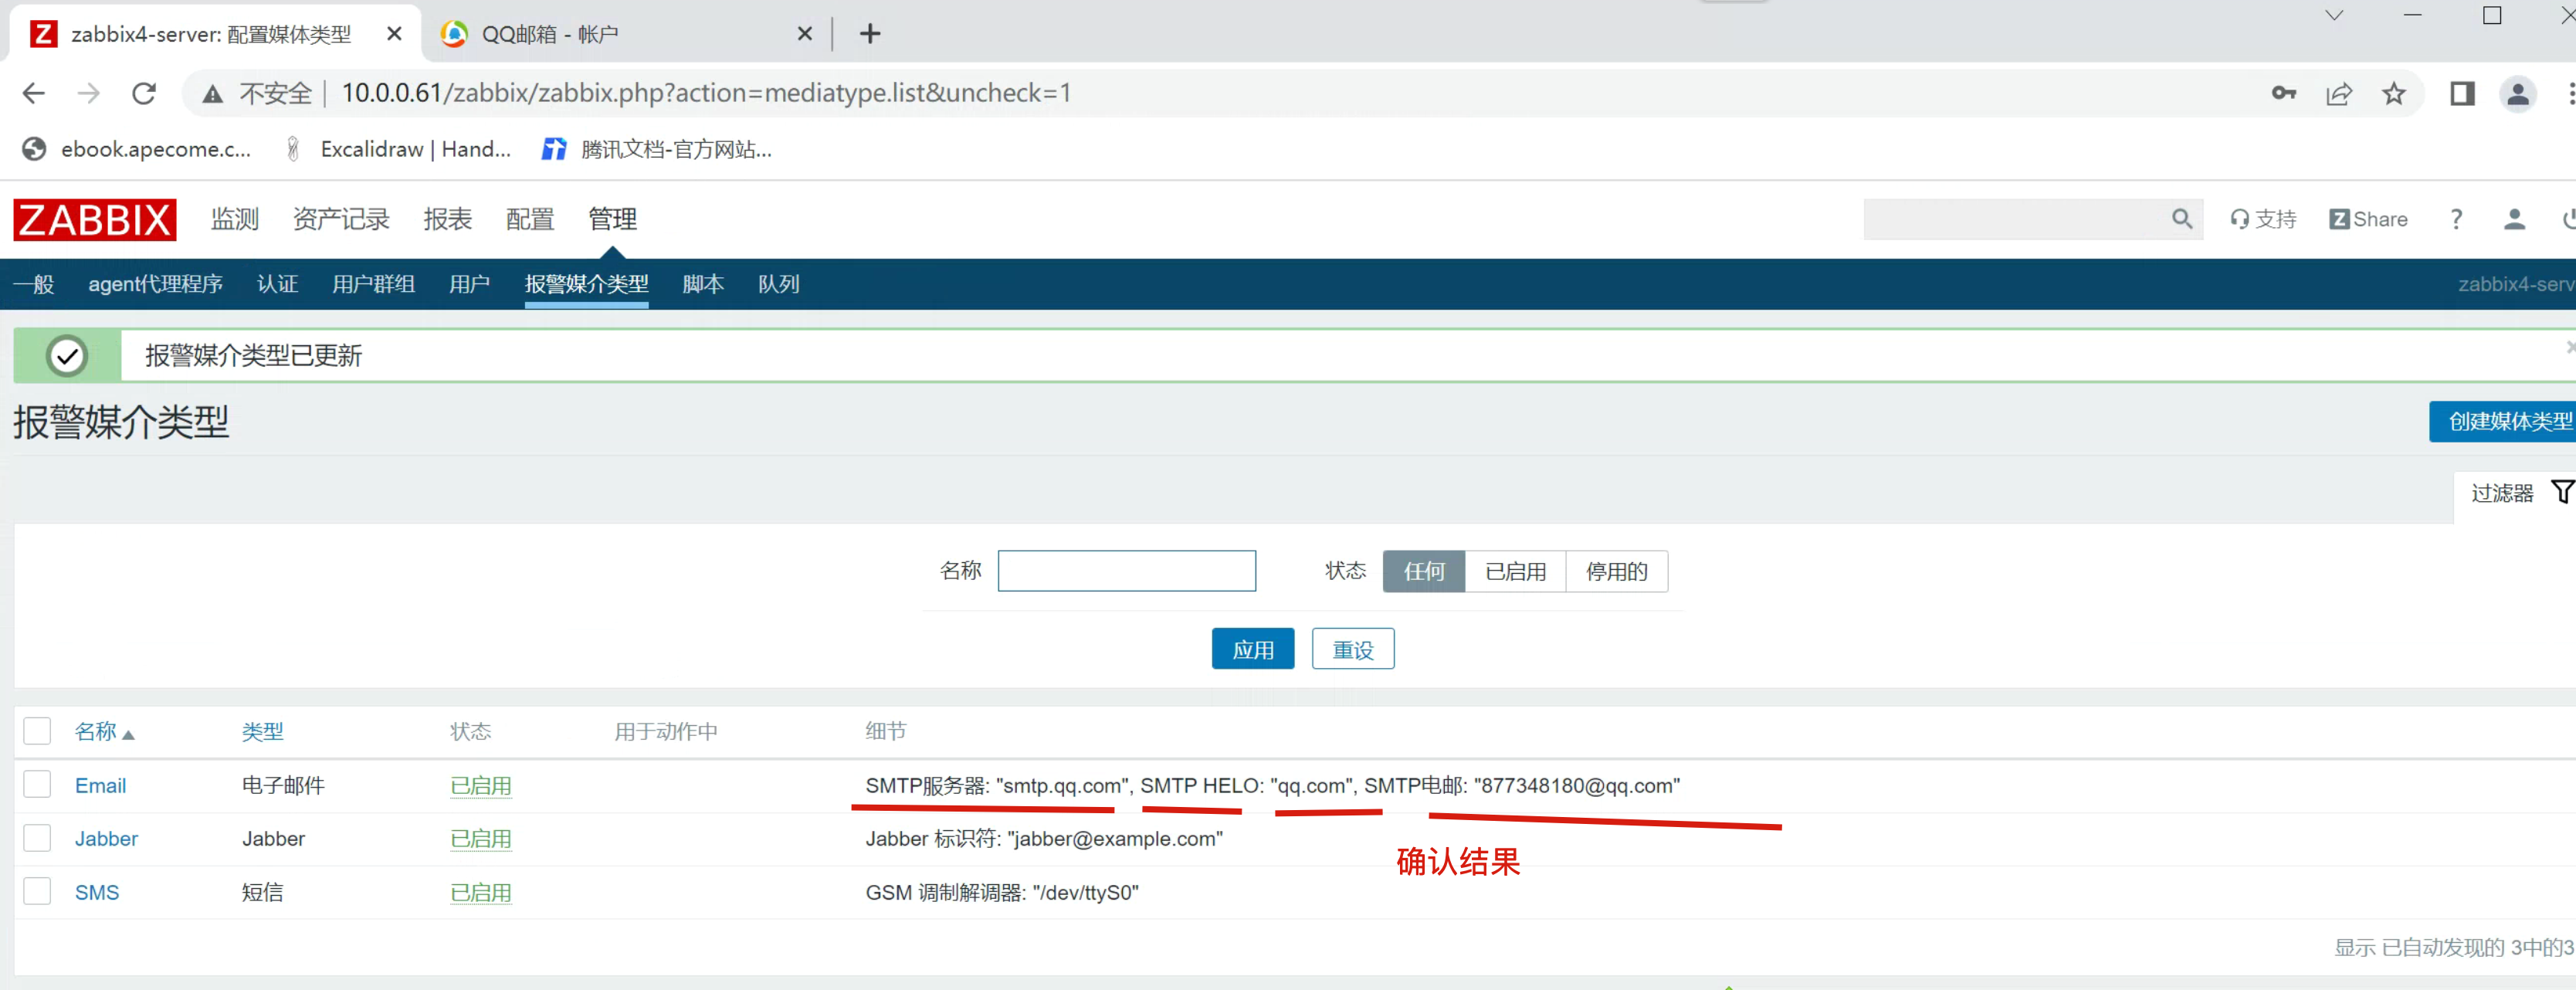
Task: Open the Zabbix user profile icon
Action: coord(2514,219)
